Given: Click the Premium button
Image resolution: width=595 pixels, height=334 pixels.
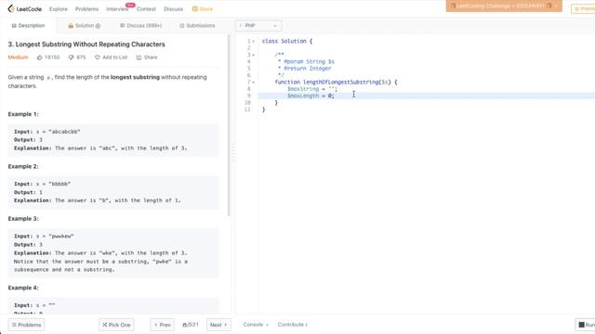Looking at the screenshot, I should click(x=584, y=8).
